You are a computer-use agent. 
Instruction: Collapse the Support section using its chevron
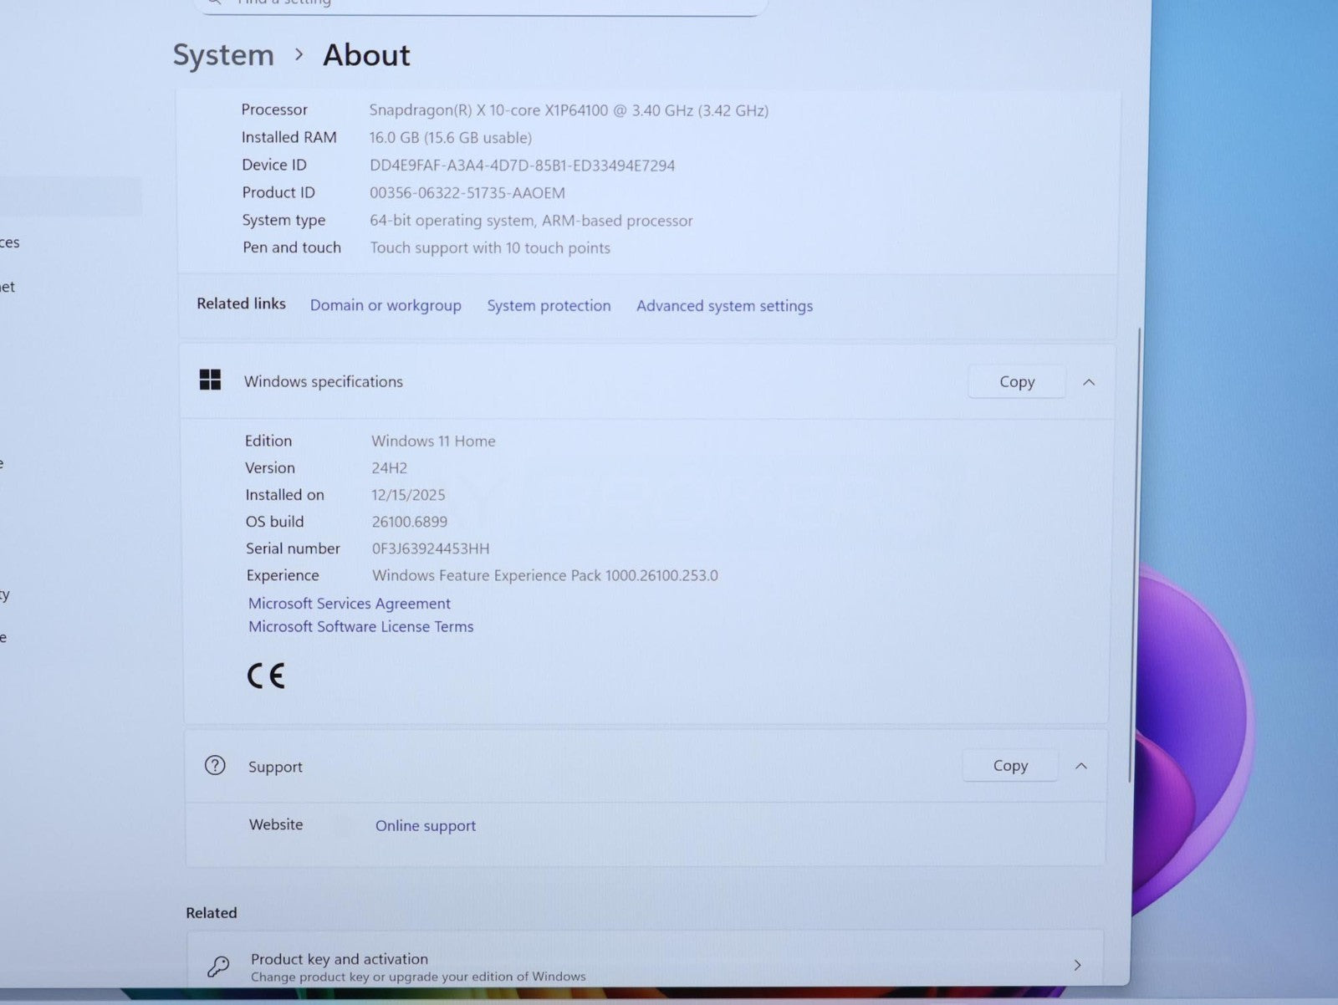(x=1081, y=766)
